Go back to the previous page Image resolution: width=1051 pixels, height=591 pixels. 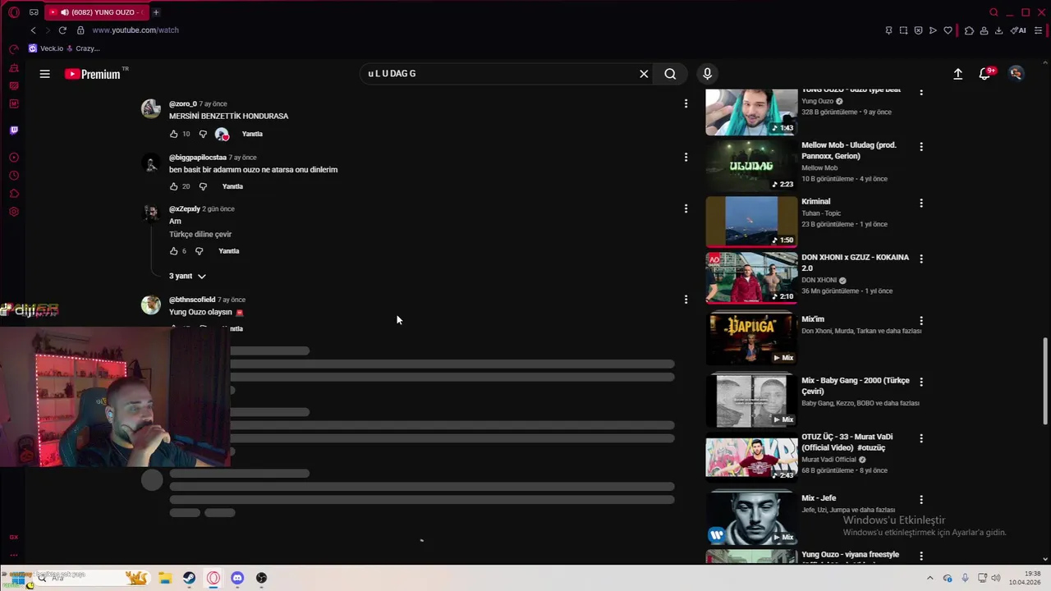[33, 30]
